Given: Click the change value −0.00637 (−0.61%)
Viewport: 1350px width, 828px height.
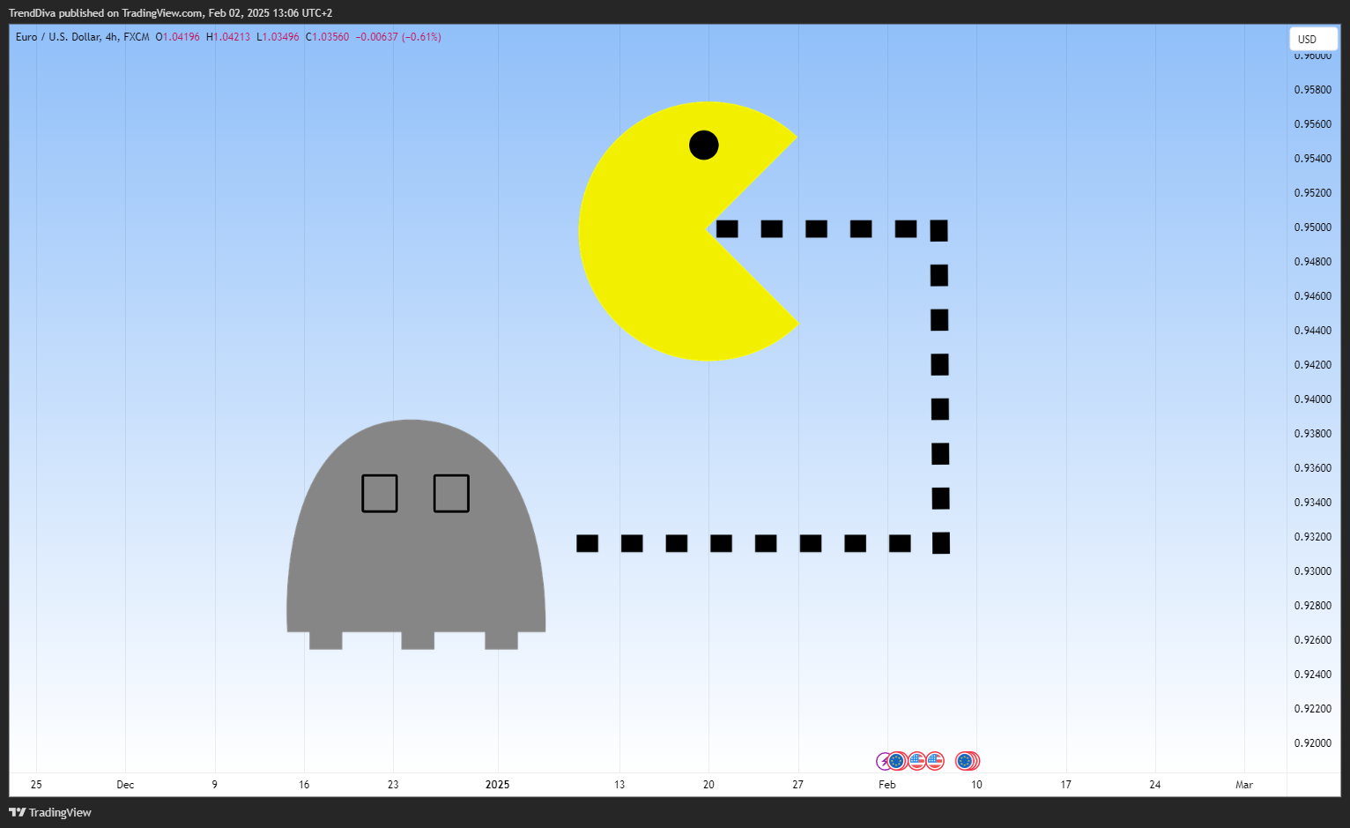Looking at the screenshot, I should tap(398, 37).
